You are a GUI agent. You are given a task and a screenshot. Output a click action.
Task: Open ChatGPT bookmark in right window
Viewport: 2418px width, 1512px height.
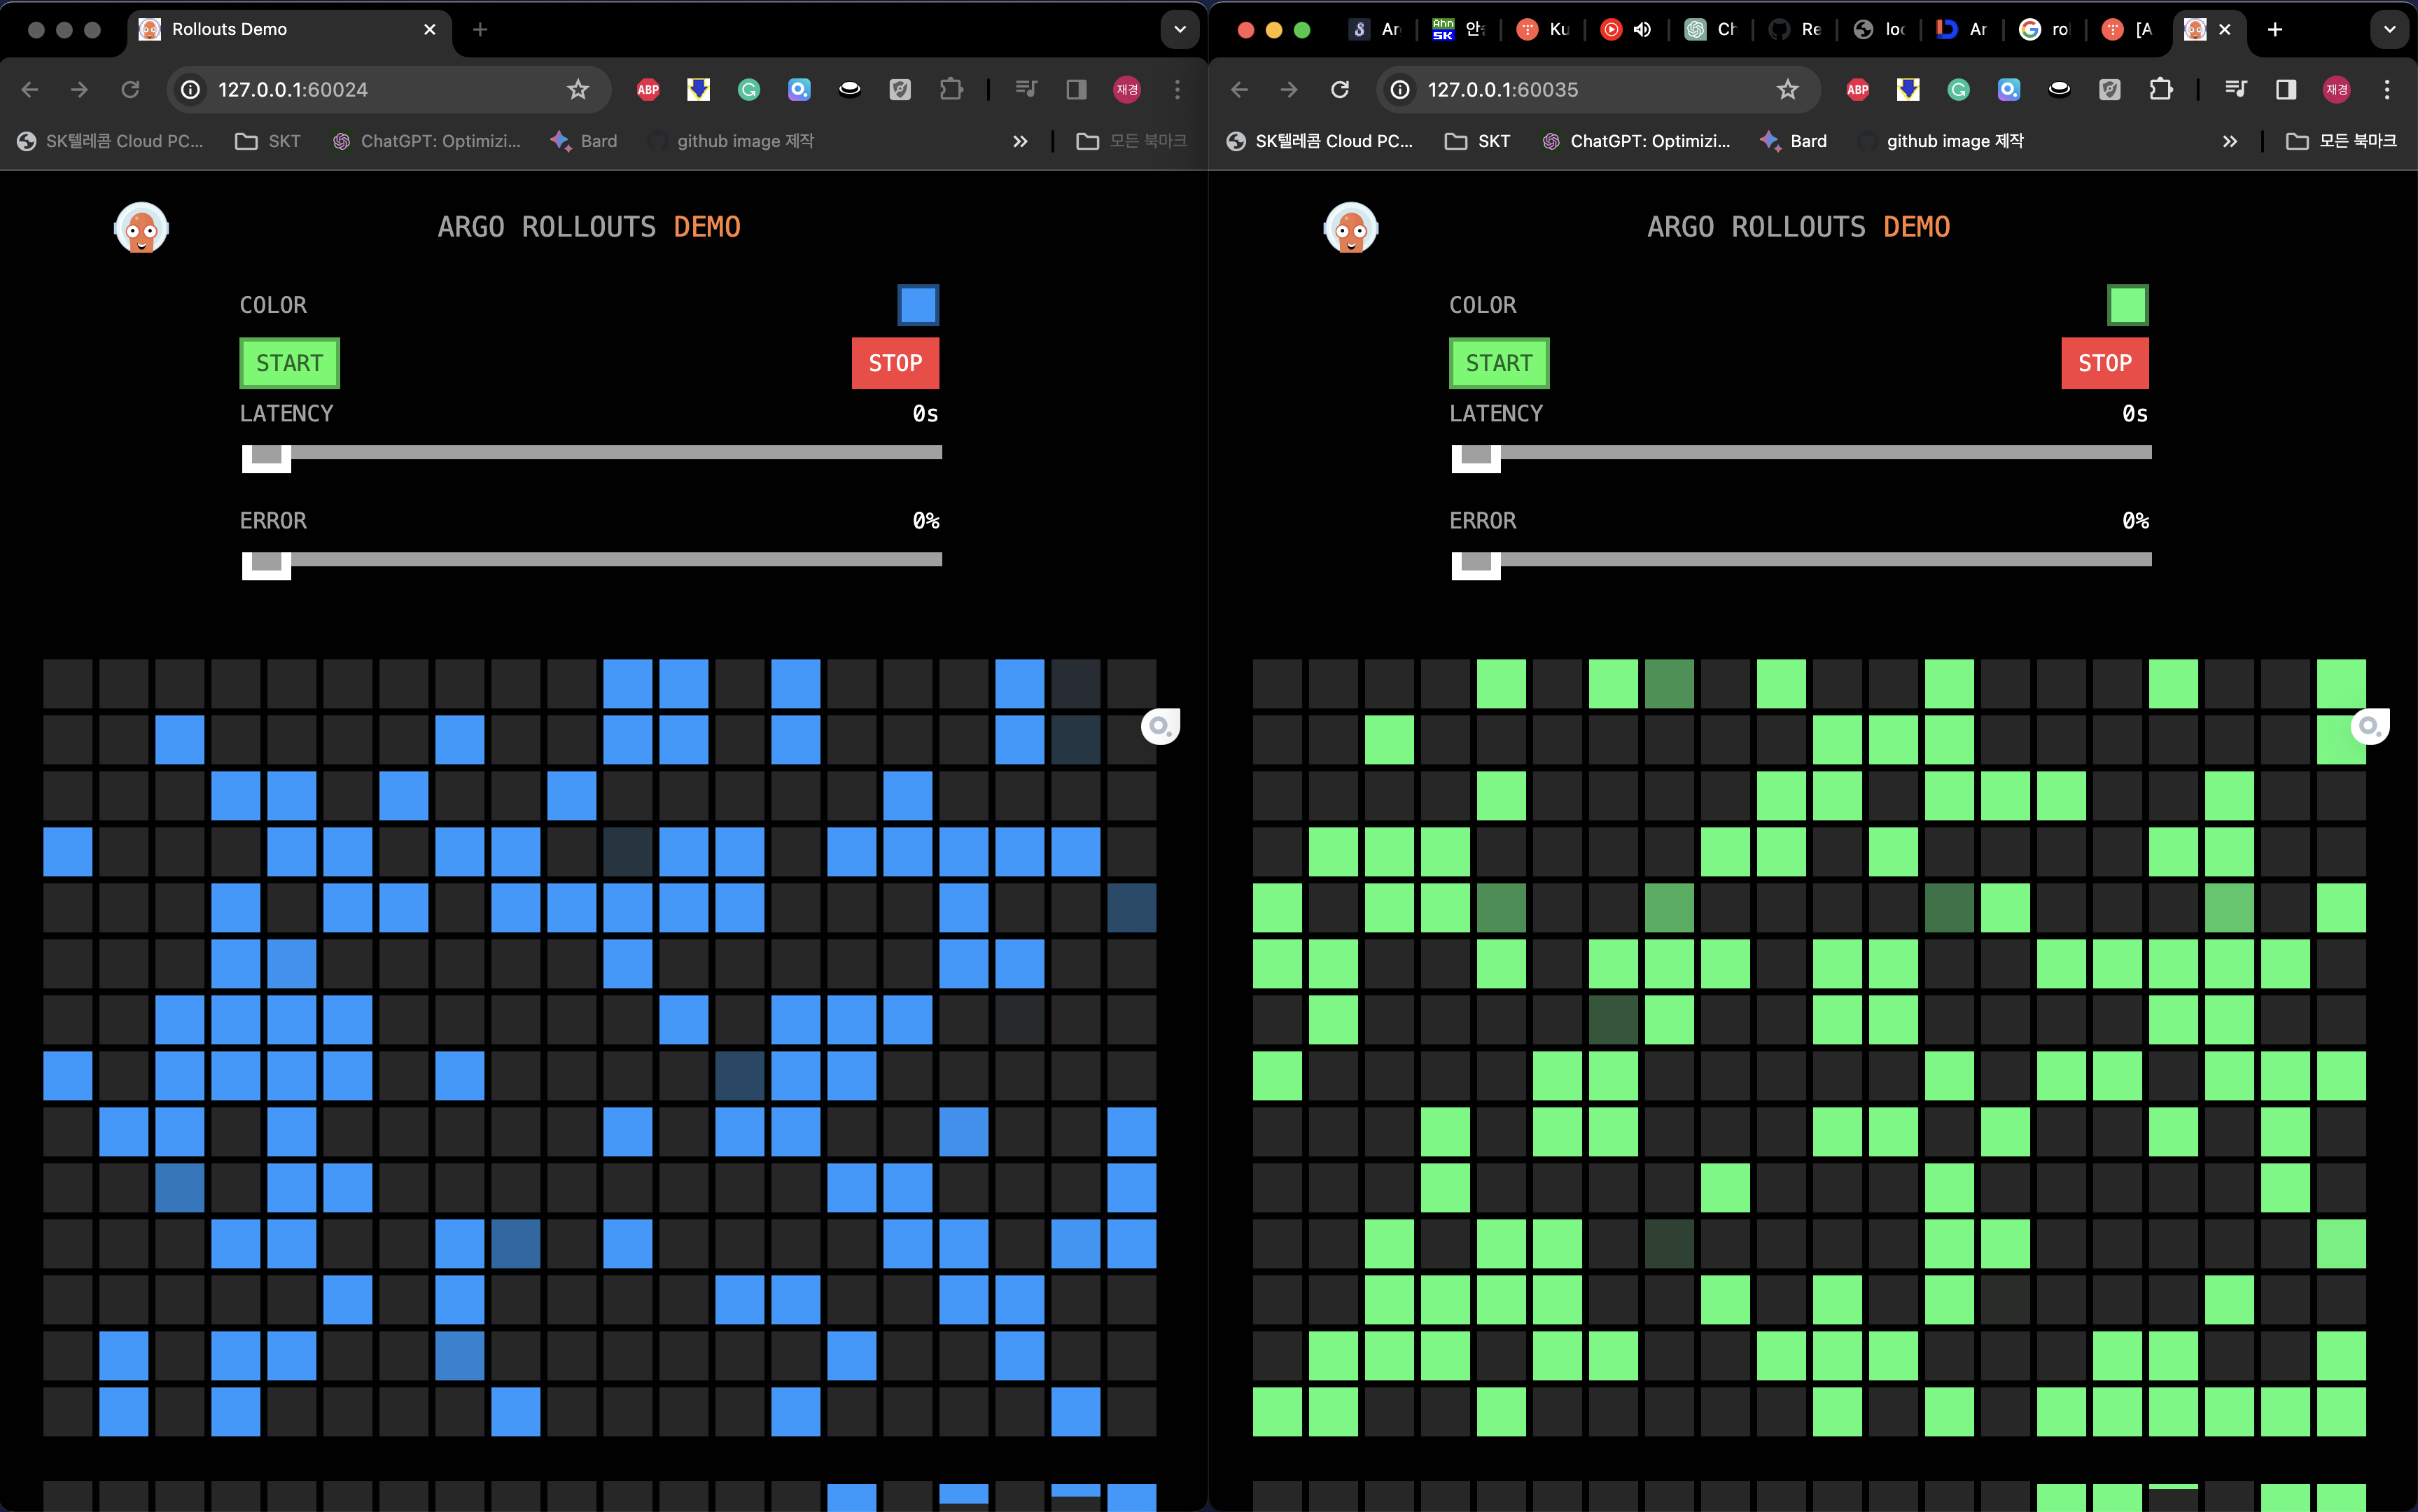[x=1636, y=142]
